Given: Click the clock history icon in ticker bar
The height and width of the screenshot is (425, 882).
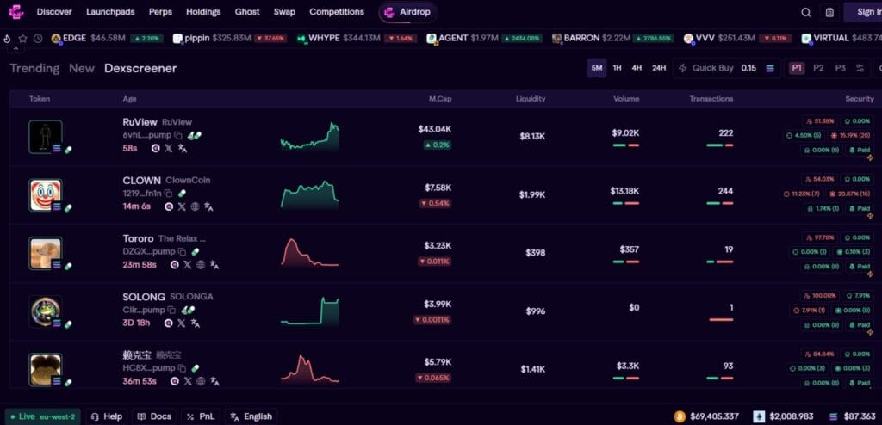Looking at the screenshot, I should tap(39, 39).
